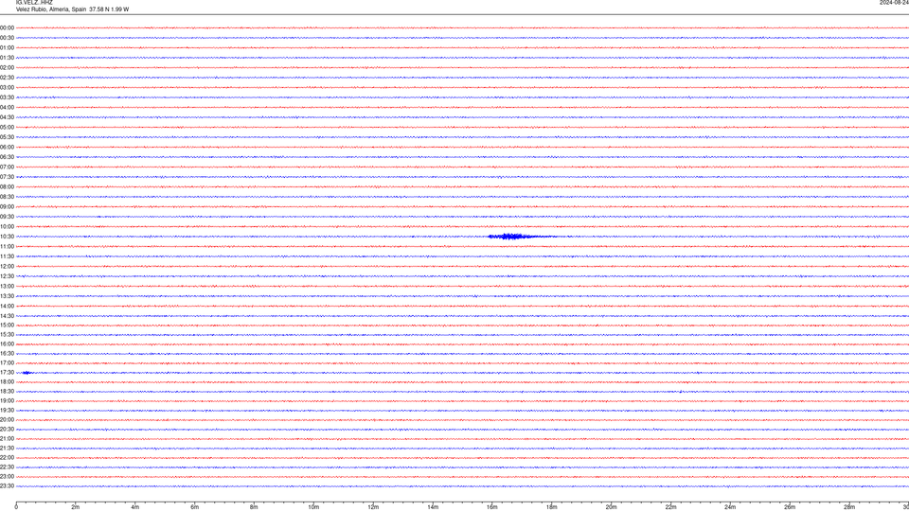Select the 08:30 time label

pos(7,197)
